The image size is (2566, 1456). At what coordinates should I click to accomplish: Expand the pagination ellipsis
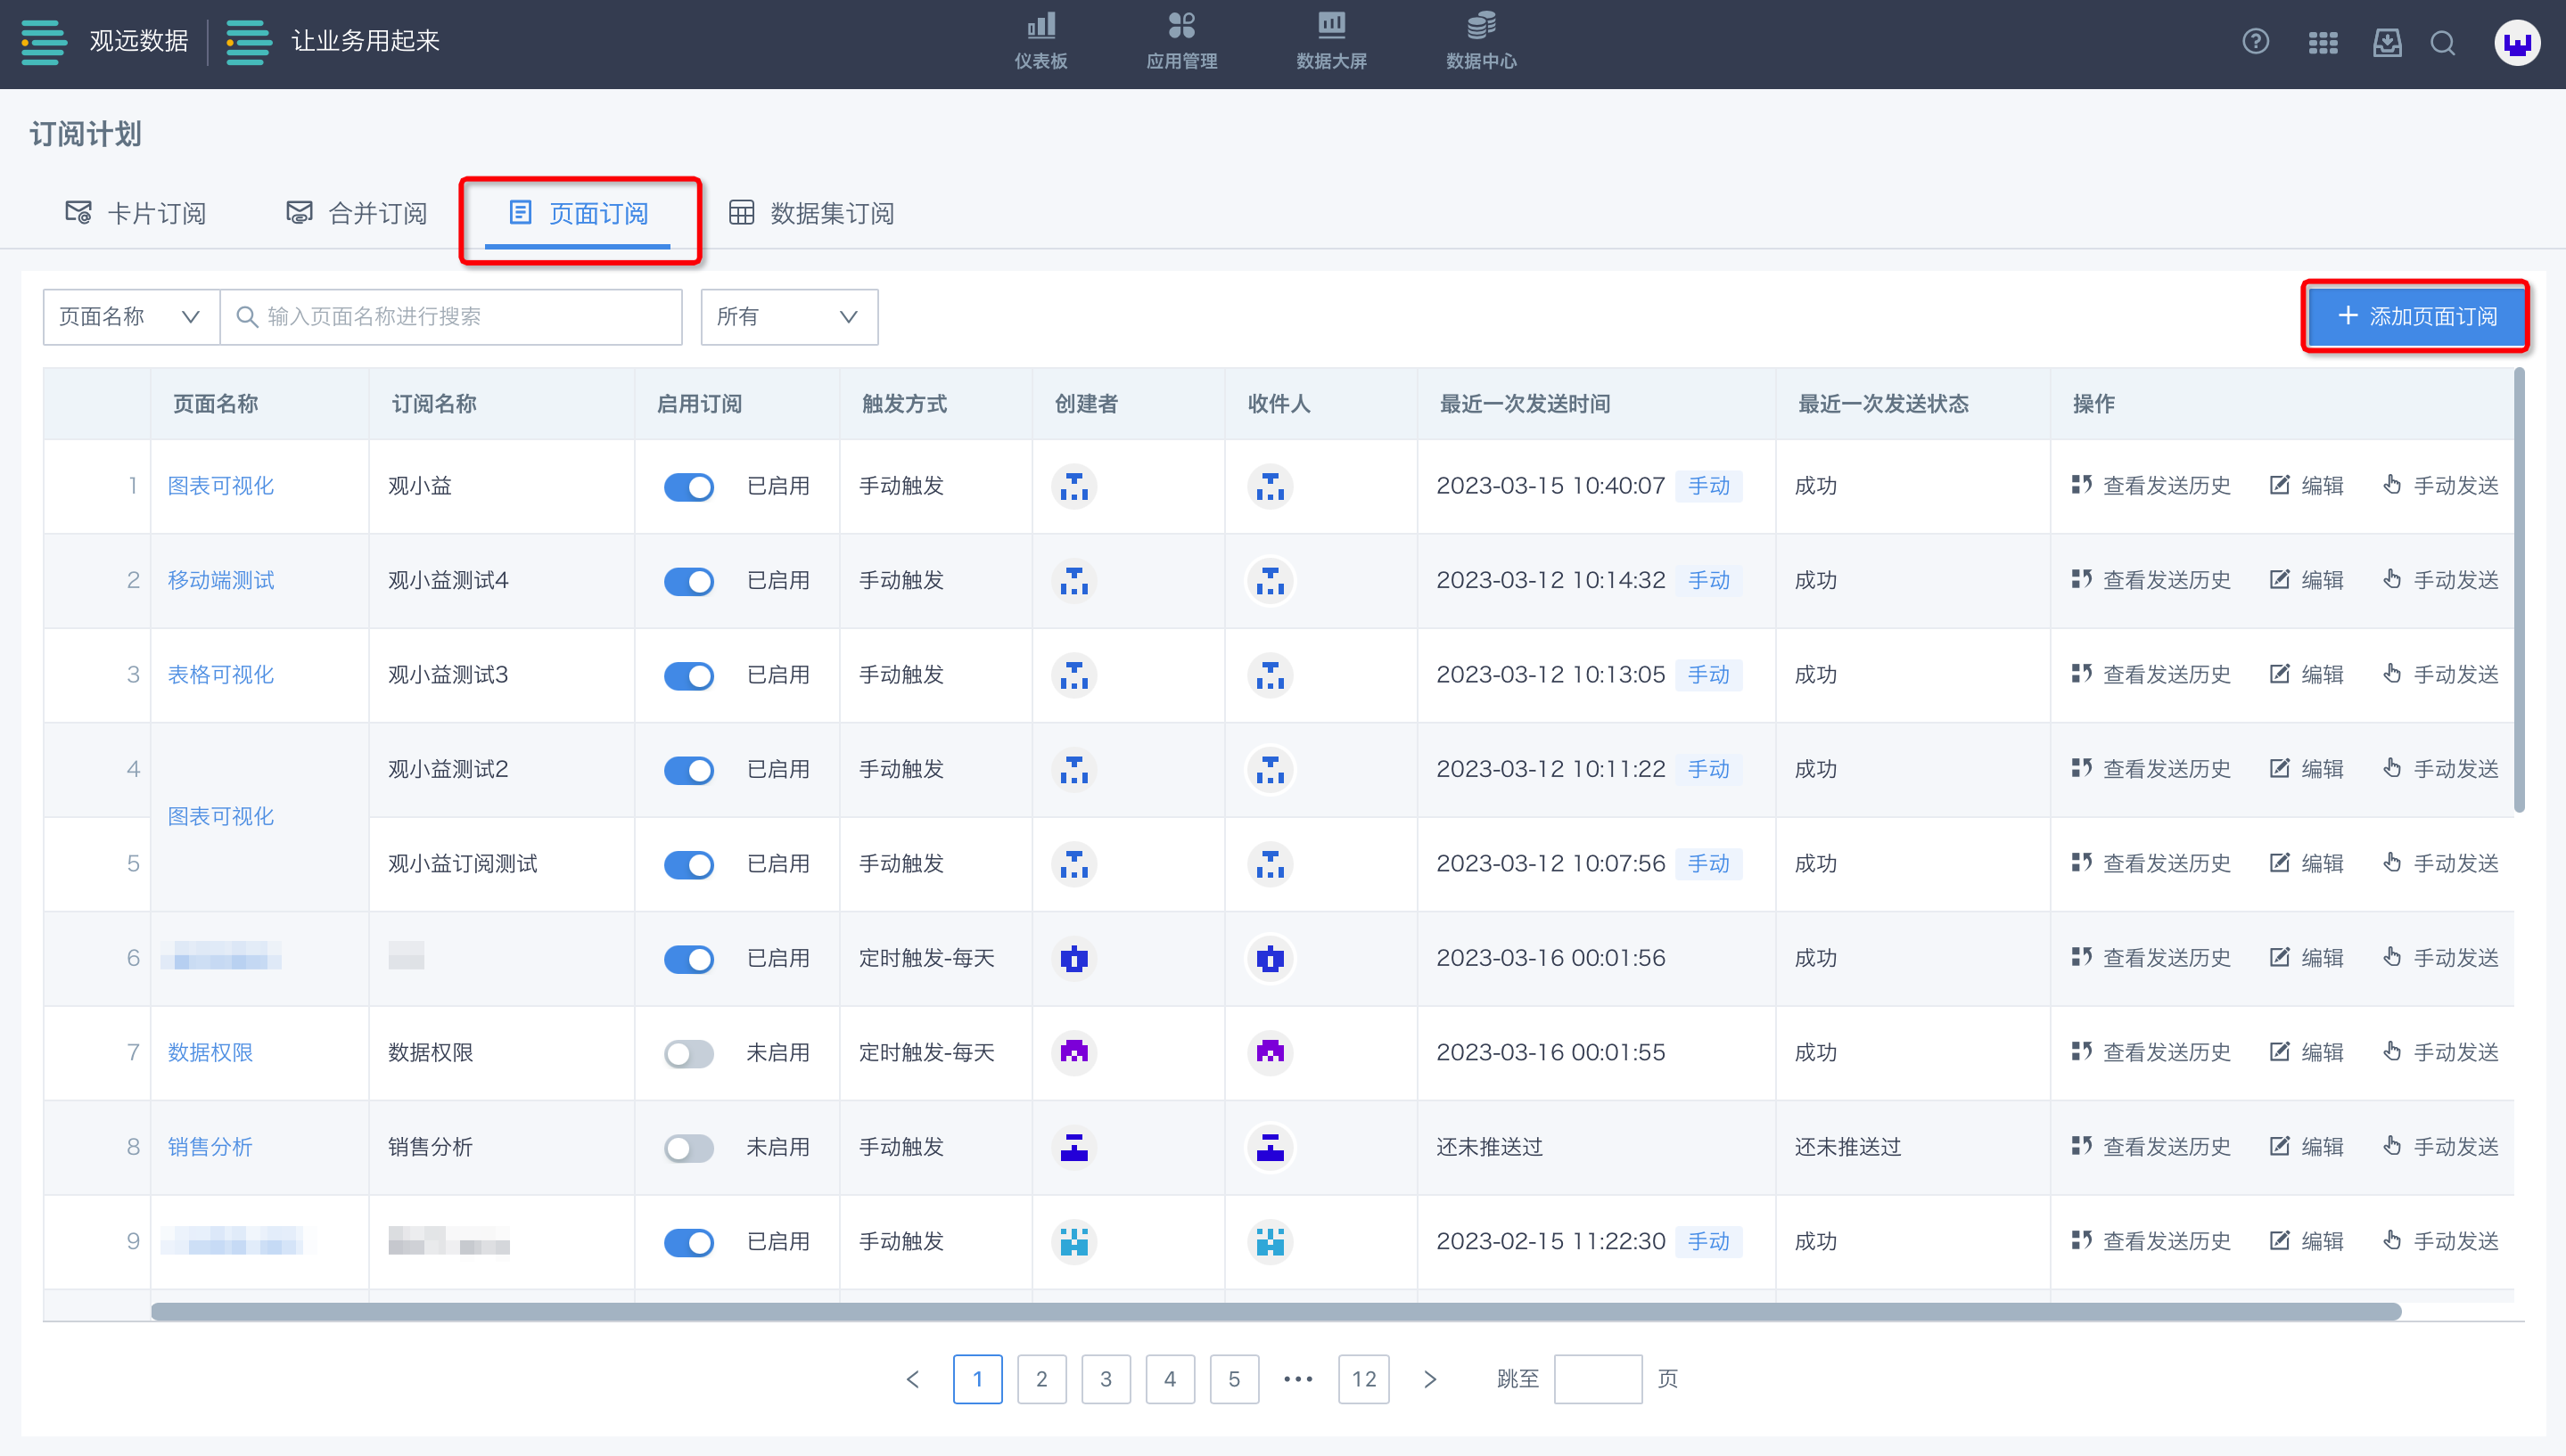tap(1297, 1379)
